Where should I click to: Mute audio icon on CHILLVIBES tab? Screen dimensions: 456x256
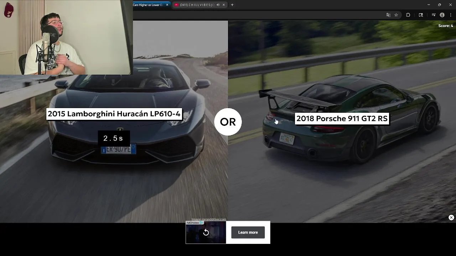point(218,5)
